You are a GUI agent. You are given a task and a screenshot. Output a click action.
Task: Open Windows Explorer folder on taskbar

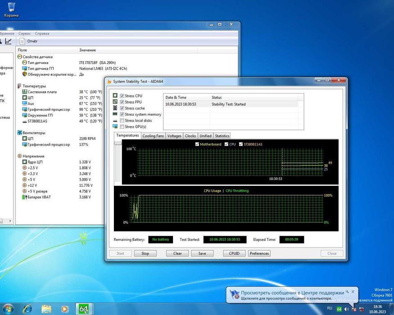46,309
